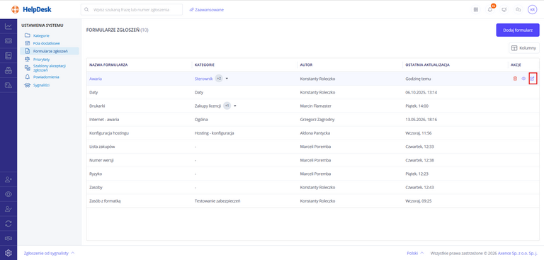Open Priorytety settings item
This screenshot has height=260, width=544.
(41, 60)
